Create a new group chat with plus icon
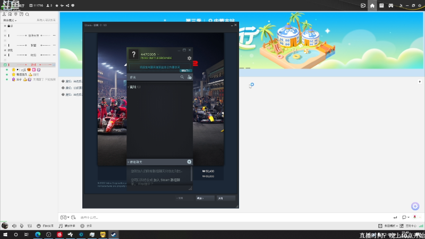The height and width of the screenshot is (239, 425). (189, 162)
